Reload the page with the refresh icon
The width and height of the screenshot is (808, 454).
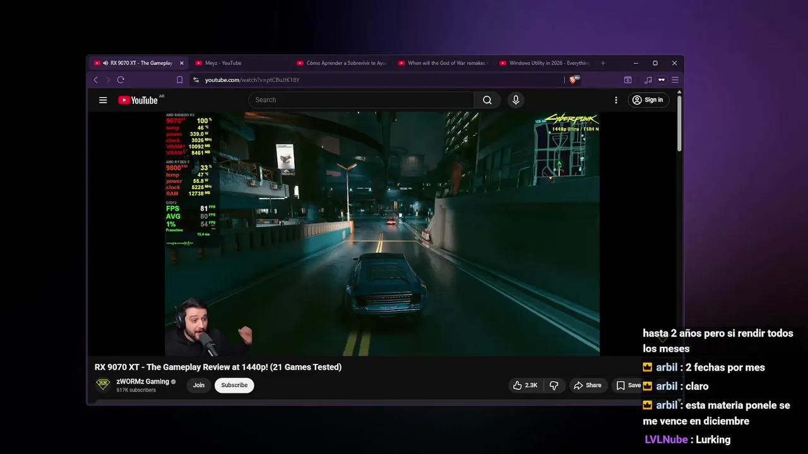[x=121, y=80]
